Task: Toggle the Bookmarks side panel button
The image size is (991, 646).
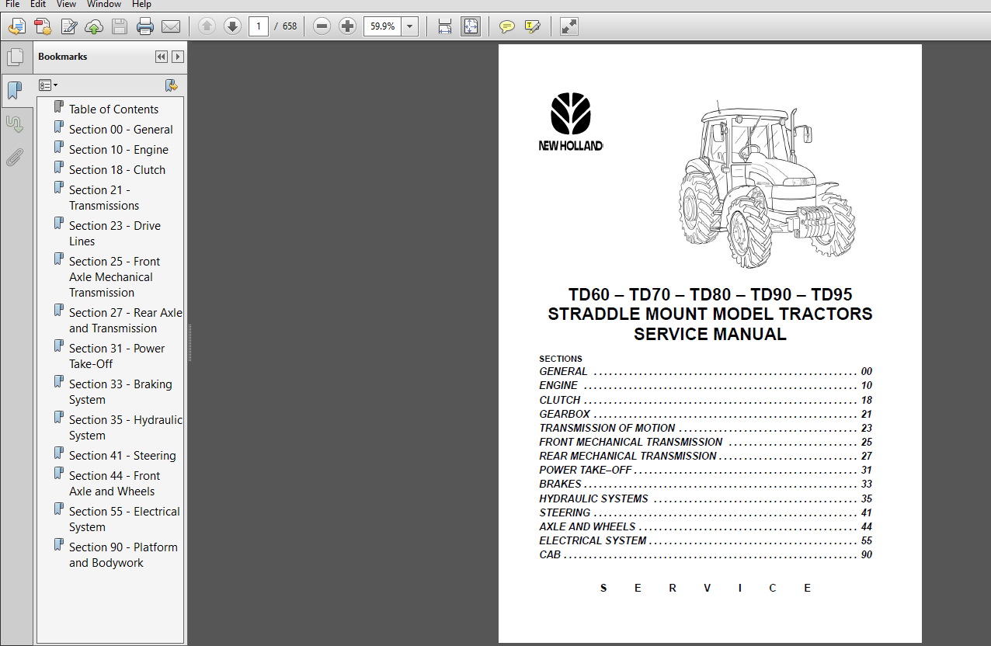Action: [15, 91]
